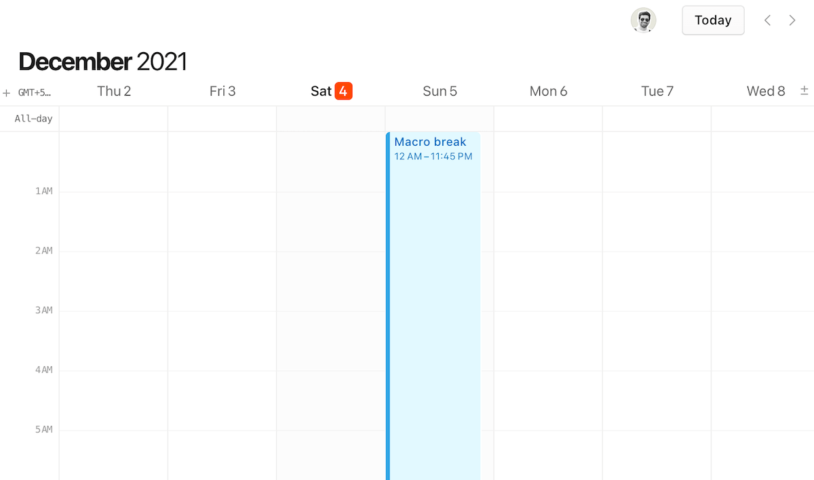Screen dimensions: 814x480
Task: Click the December 2021 heading
Action: [x=103, y=61]
